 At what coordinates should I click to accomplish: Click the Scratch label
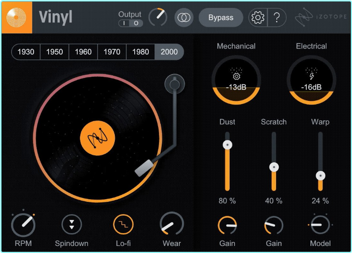pyautogui.click(x=274, y=122)
